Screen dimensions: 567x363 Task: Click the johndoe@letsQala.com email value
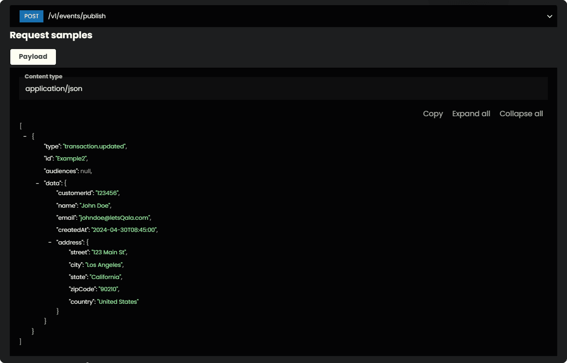pos(114,217)
